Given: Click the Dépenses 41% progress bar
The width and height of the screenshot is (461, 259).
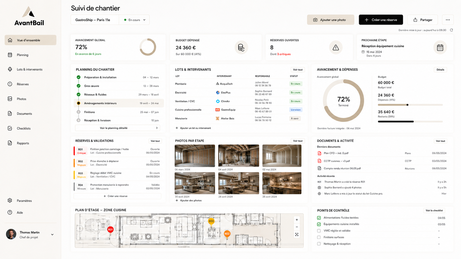Looking at the screenshot, I should pyautogui.click(x=410, y=105).
